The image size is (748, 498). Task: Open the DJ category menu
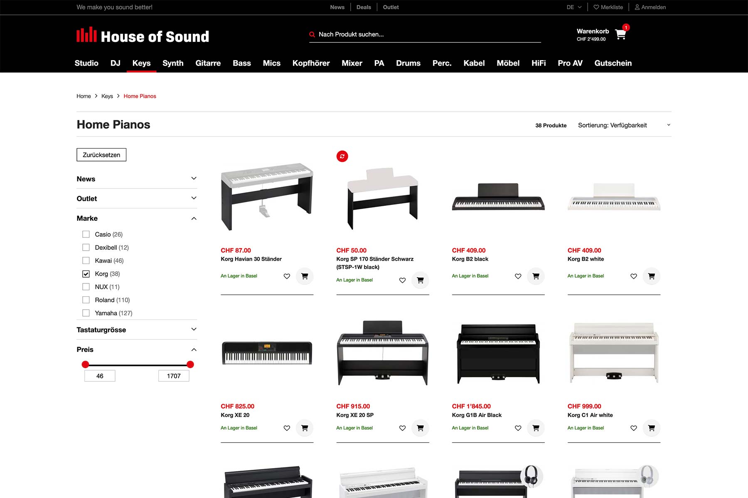coord(116,63)
